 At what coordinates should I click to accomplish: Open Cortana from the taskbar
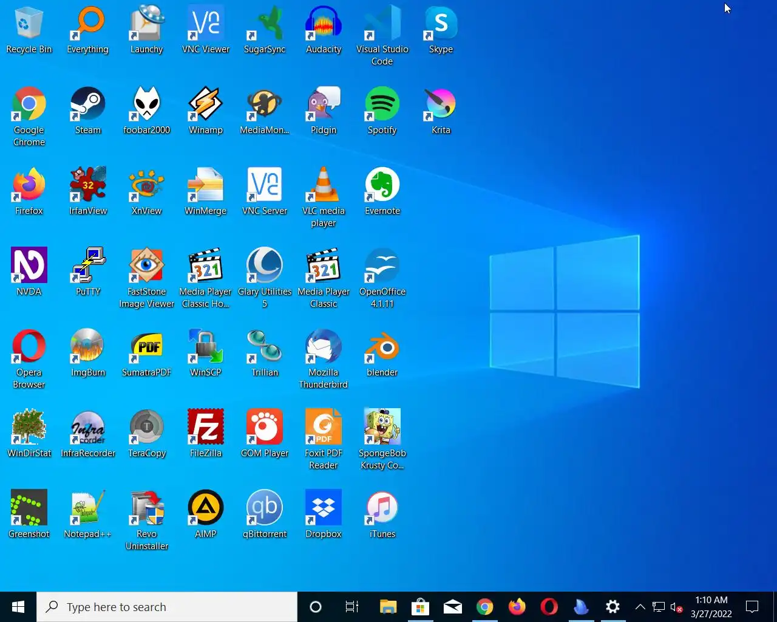coord(316,607)
